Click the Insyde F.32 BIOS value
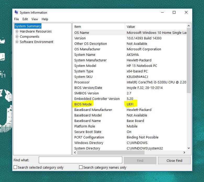This screenshot has height=182, width=204. (145, 88)
